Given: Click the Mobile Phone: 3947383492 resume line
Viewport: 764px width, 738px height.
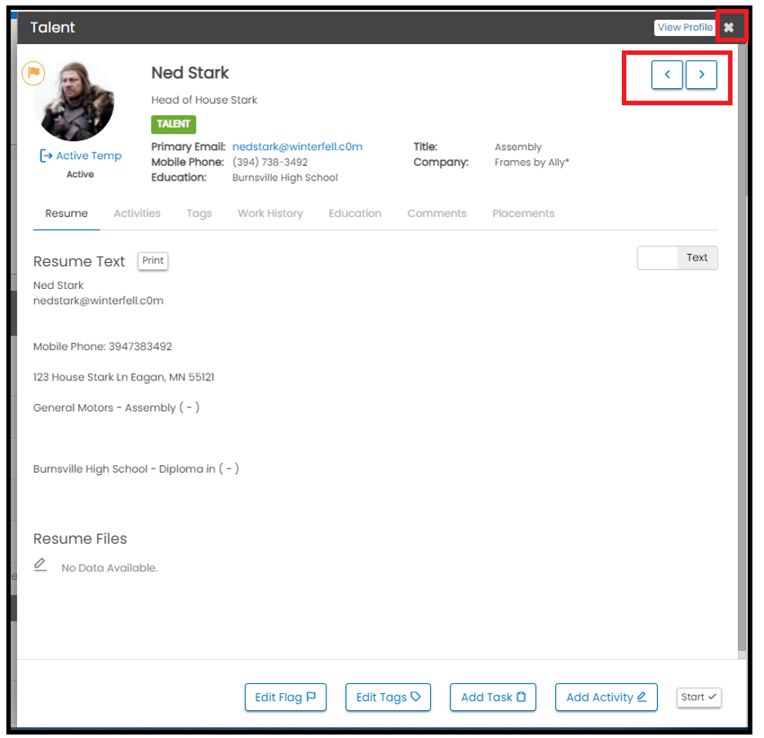Looking at the screenshot, I should [103, 347].
